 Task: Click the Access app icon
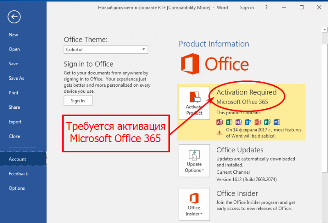(x=219, y=122)
